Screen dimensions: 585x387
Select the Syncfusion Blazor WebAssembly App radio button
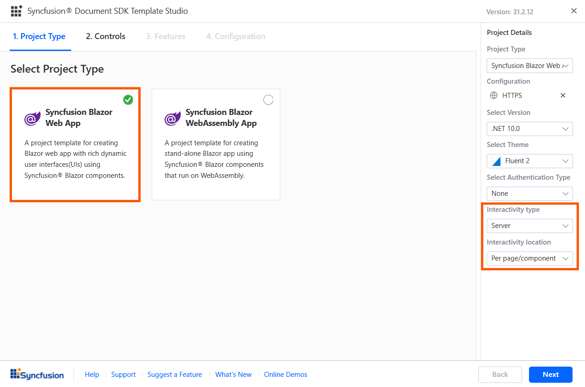click(268, 99)
